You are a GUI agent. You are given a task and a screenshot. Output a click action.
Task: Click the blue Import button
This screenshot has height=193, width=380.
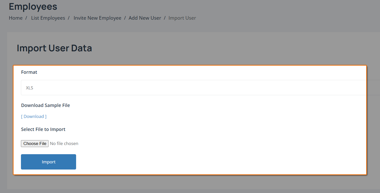click(49, 162)
